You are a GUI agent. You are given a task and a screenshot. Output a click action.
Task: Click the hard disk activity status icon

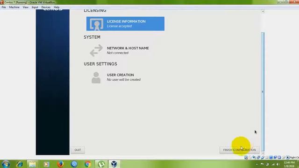click(x=246, y=158)
